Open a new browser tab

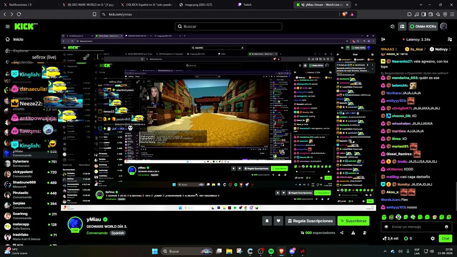click(356, 5)
